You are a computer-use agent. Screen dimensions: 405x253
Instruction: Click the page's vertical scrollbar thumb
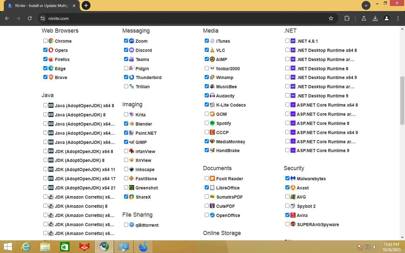point(402,101)
